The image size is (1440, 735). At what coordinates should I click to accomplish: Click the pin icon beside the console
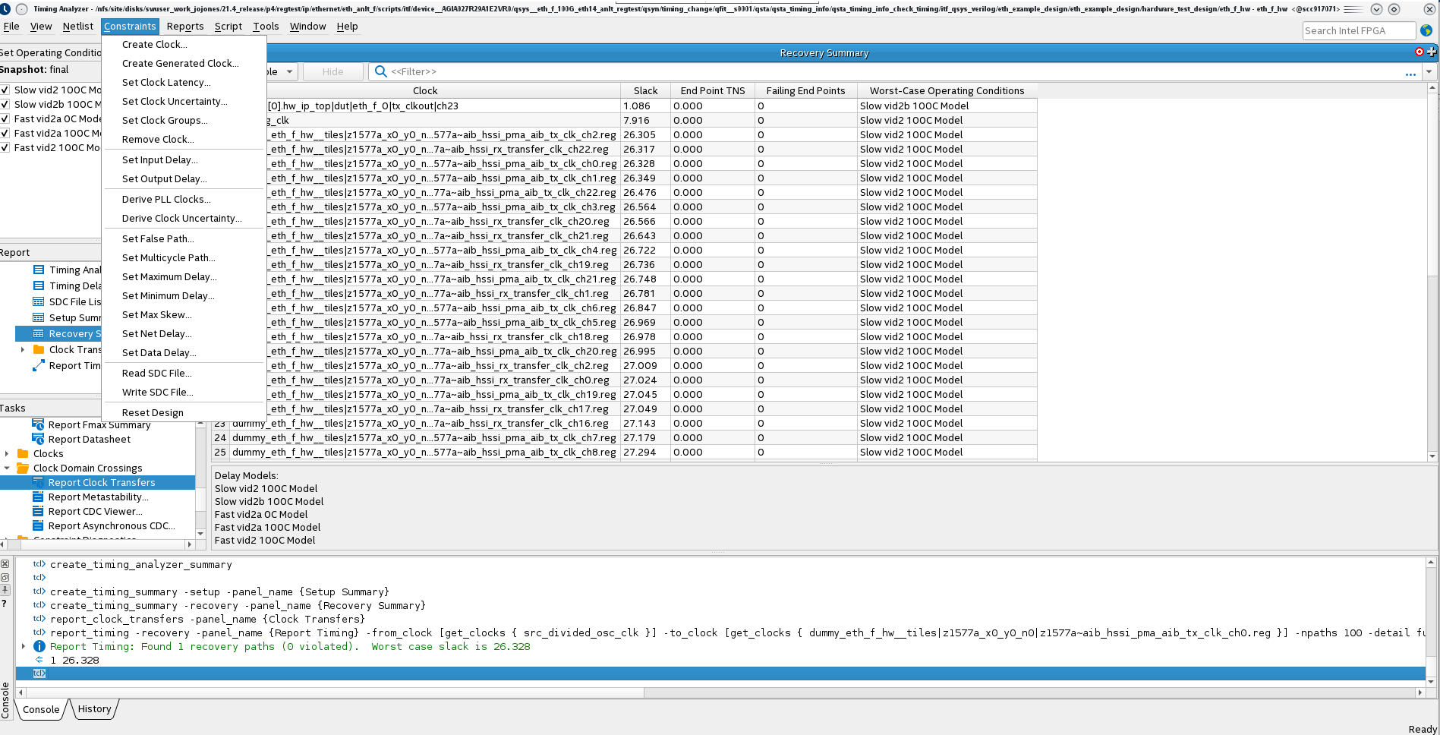[5, 590]
